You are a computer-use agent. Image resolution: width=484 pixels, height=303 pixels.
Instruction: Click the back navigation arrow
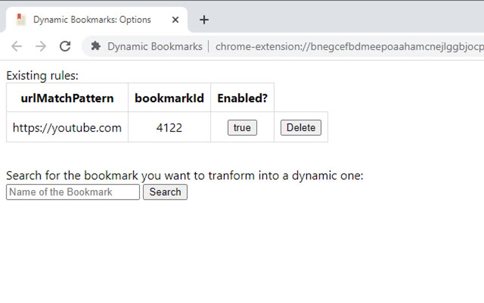click(17, 47)
